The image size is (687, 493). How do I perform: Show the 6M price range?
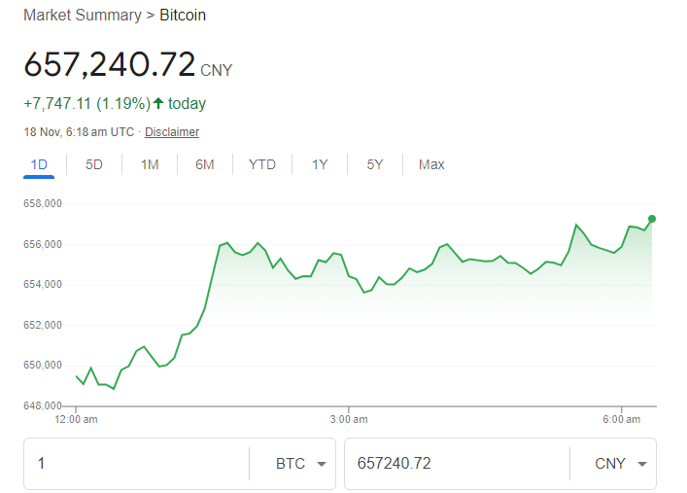[x=205, y=164]
